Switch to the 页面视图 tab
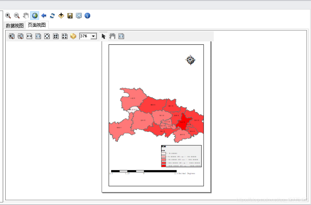 pyautogui.click(x=37, y=25)
